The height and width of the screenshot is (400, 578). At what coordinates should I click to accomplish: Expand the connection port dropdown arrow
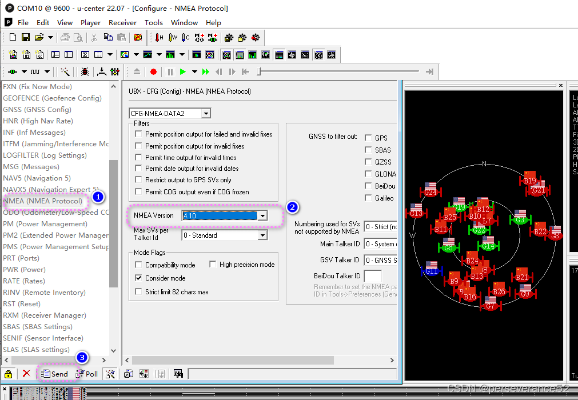pos(24,72)
